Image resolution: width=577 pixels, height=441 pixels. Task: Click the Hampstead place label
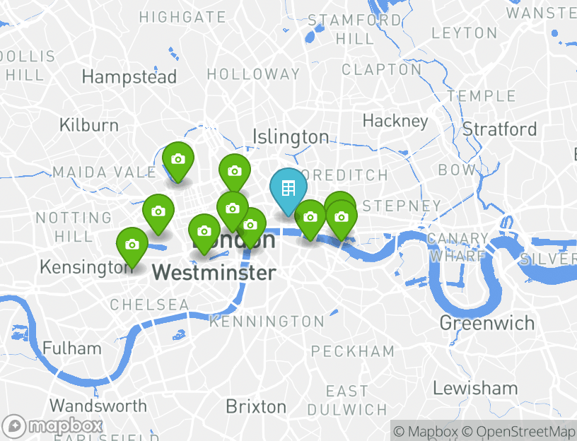[129, 77]
